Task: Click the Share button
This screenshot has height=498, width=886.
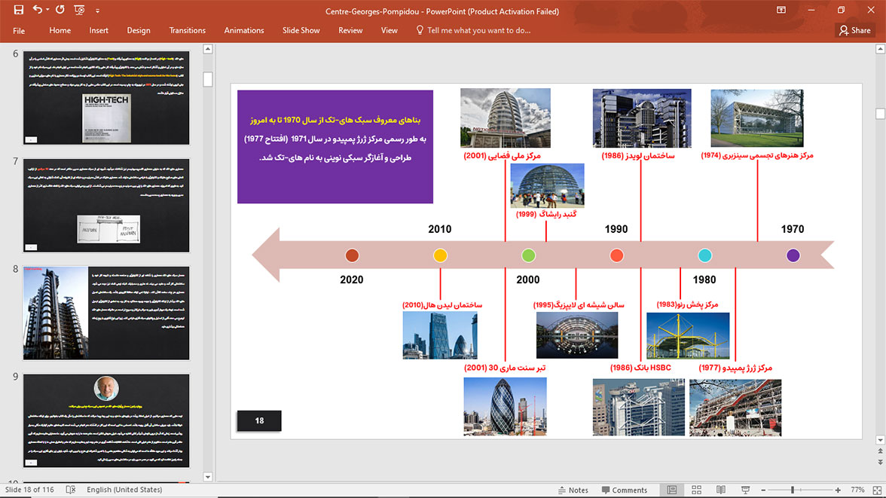Action: click(x=855, y=31)
